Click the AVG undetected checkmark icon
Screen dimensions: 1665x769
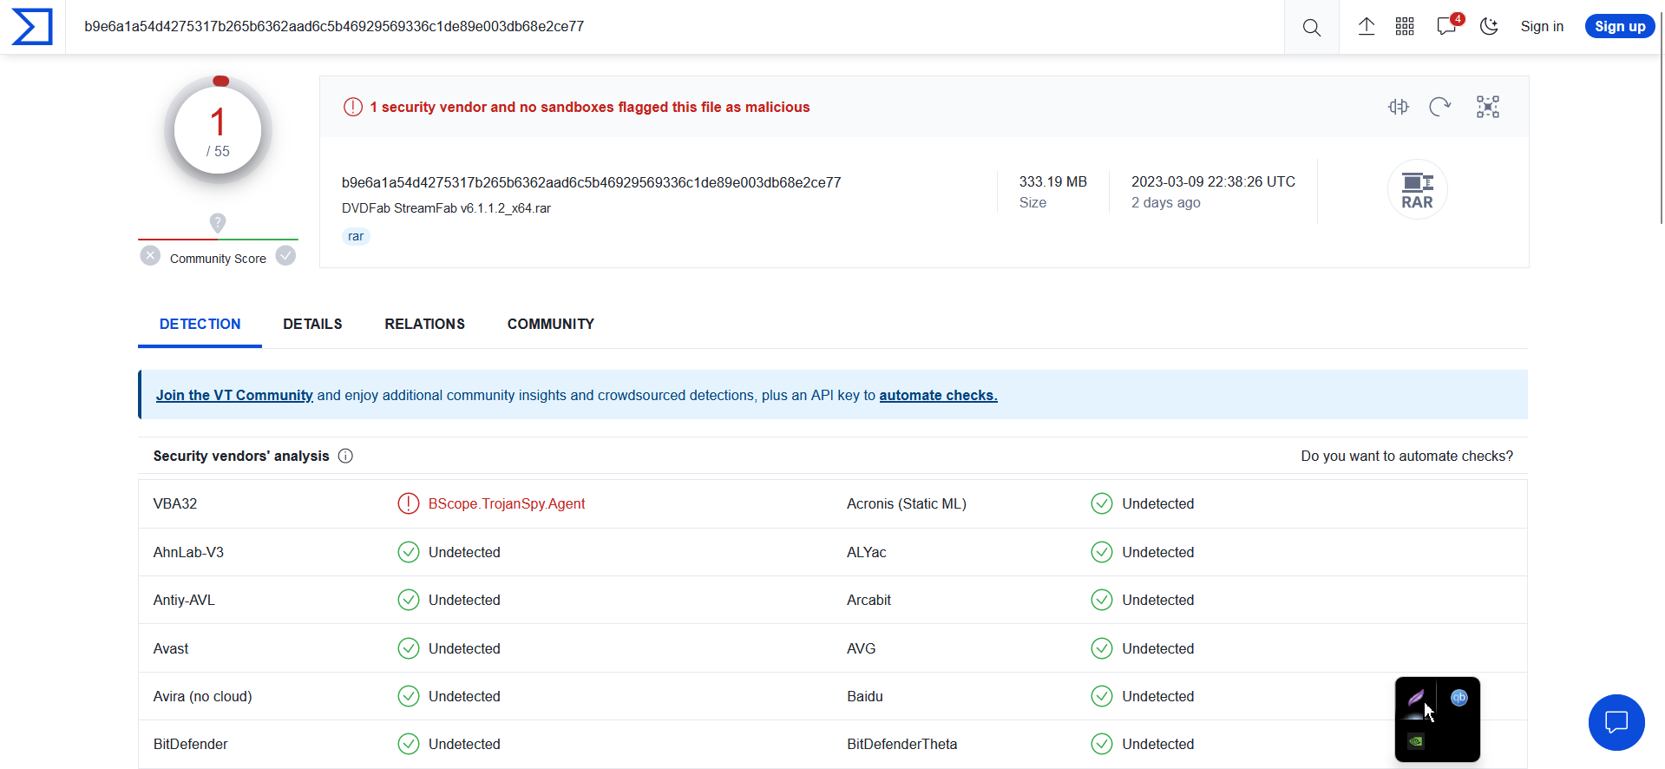[1102, 648]
